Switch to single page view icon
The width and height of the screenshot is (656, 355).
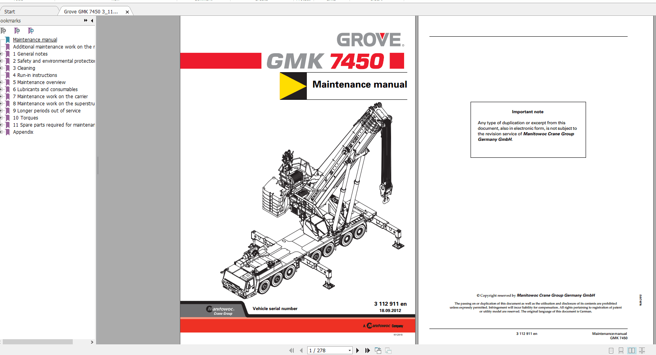click(x=611, y=350)
